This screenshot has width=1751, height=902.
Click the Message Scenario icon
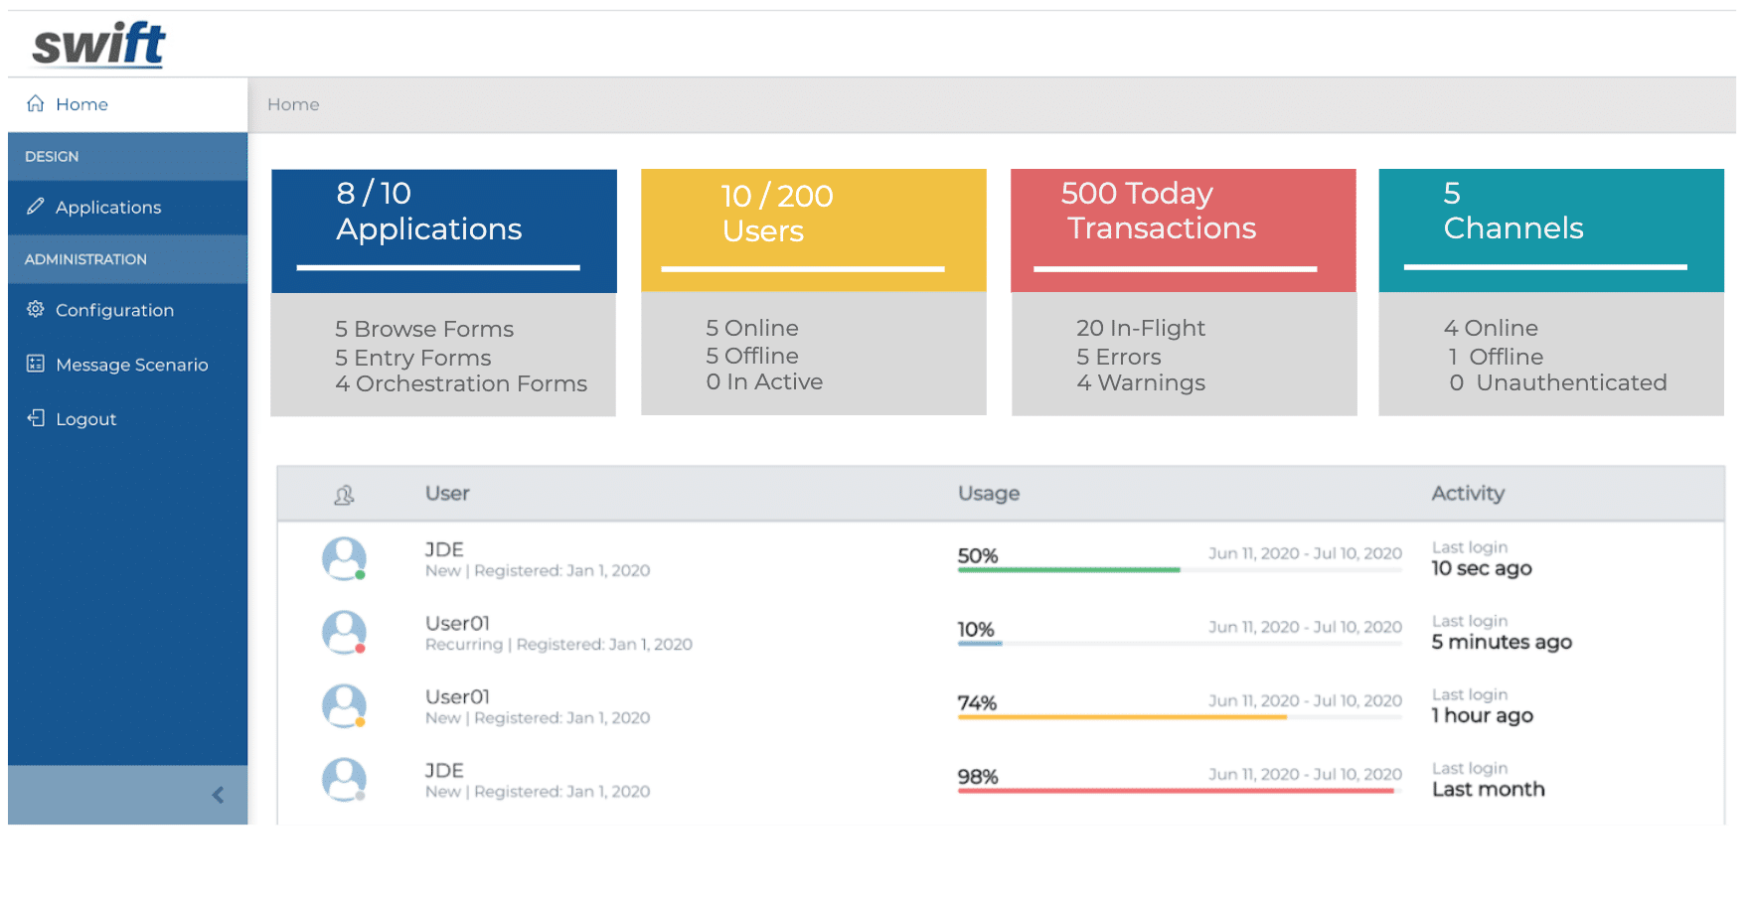[x=36, y=364]
